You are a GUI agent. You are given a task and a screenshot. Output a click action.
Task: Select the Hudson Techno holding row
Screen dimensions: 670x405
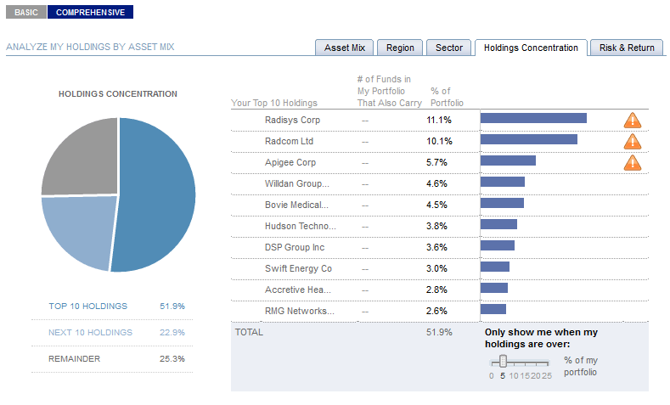300,226
